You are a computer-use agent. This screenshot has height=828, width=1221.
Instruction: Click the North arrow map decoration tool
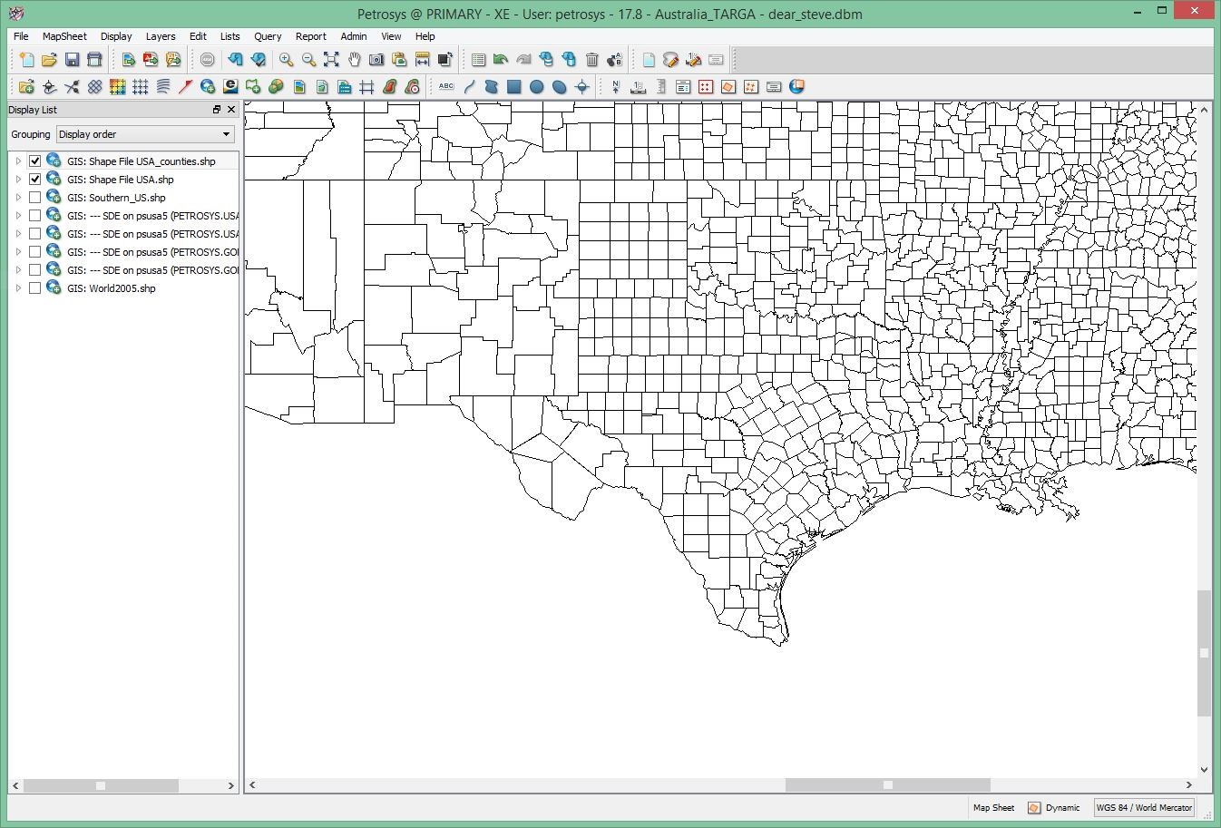pyautogui.click(x=615, y=86)
